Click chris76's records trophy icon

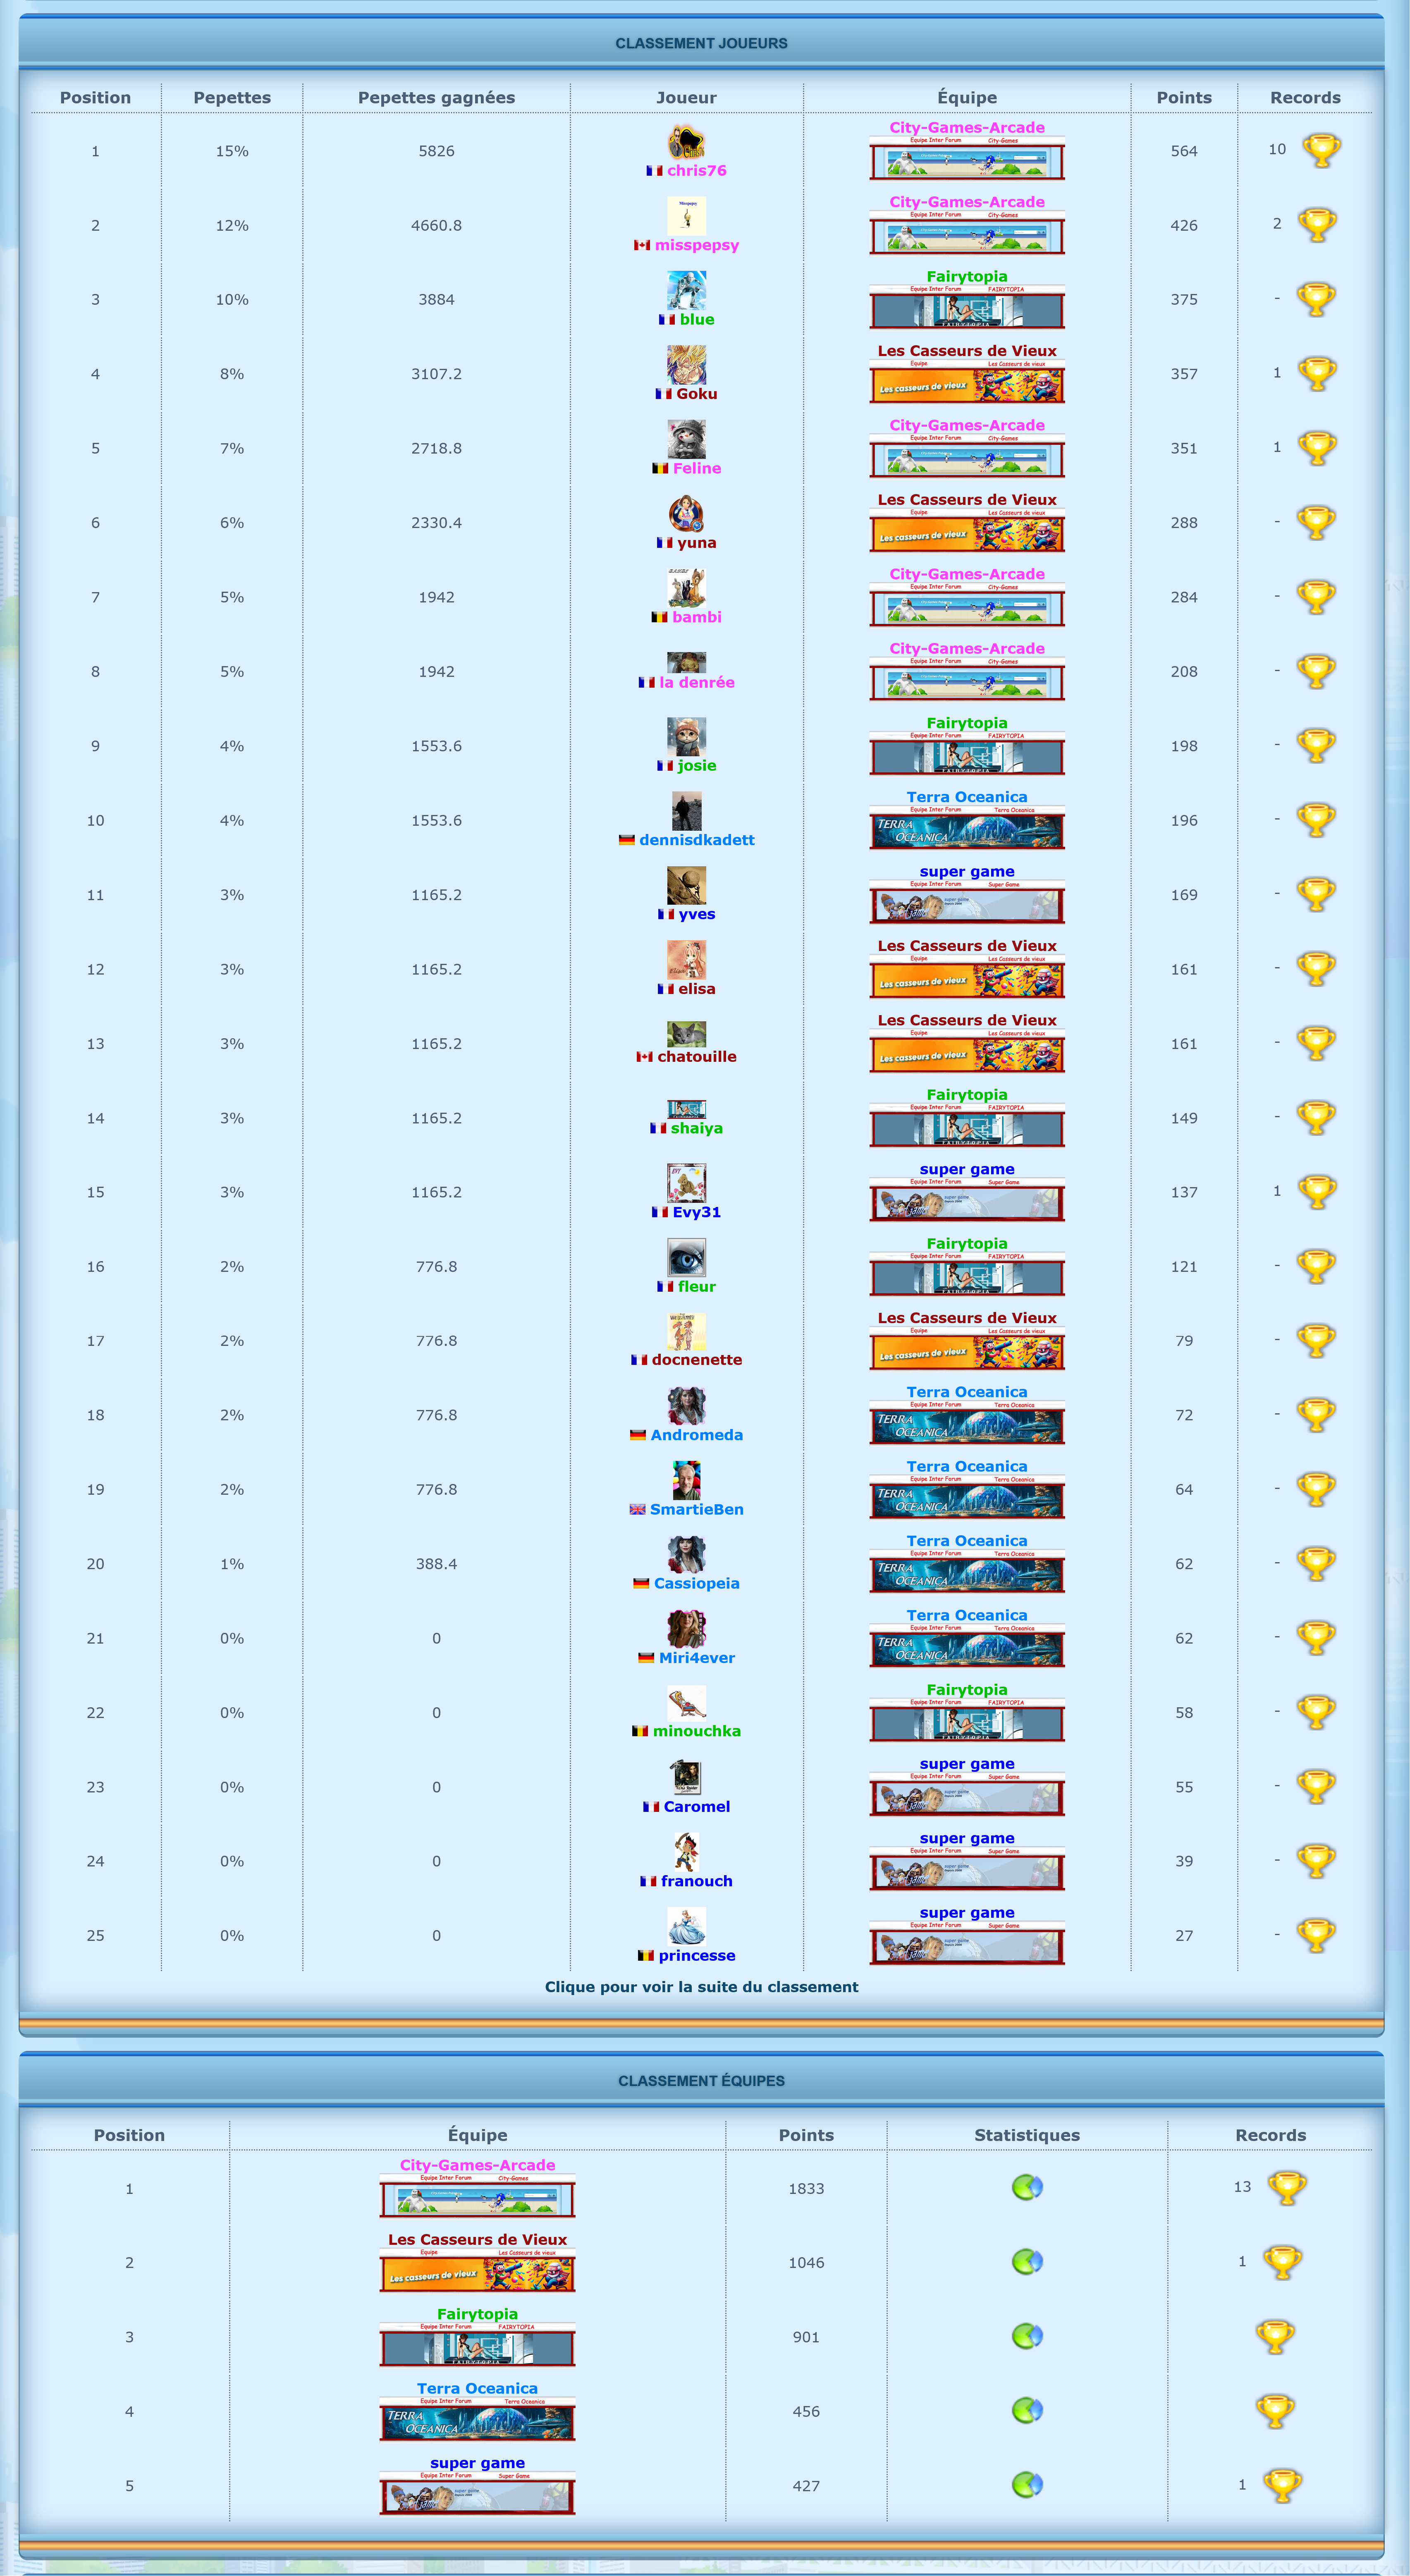click(1321, 151)
